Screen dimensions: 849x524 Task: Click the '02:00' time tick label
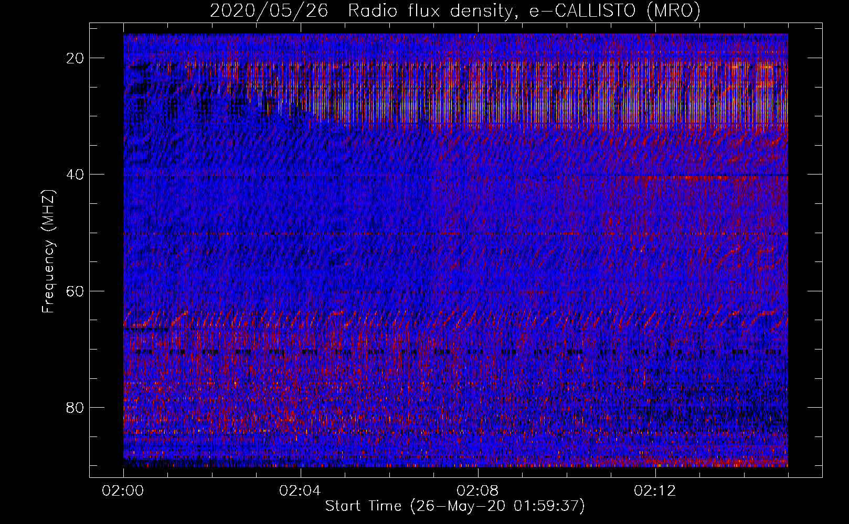(123, 490)
